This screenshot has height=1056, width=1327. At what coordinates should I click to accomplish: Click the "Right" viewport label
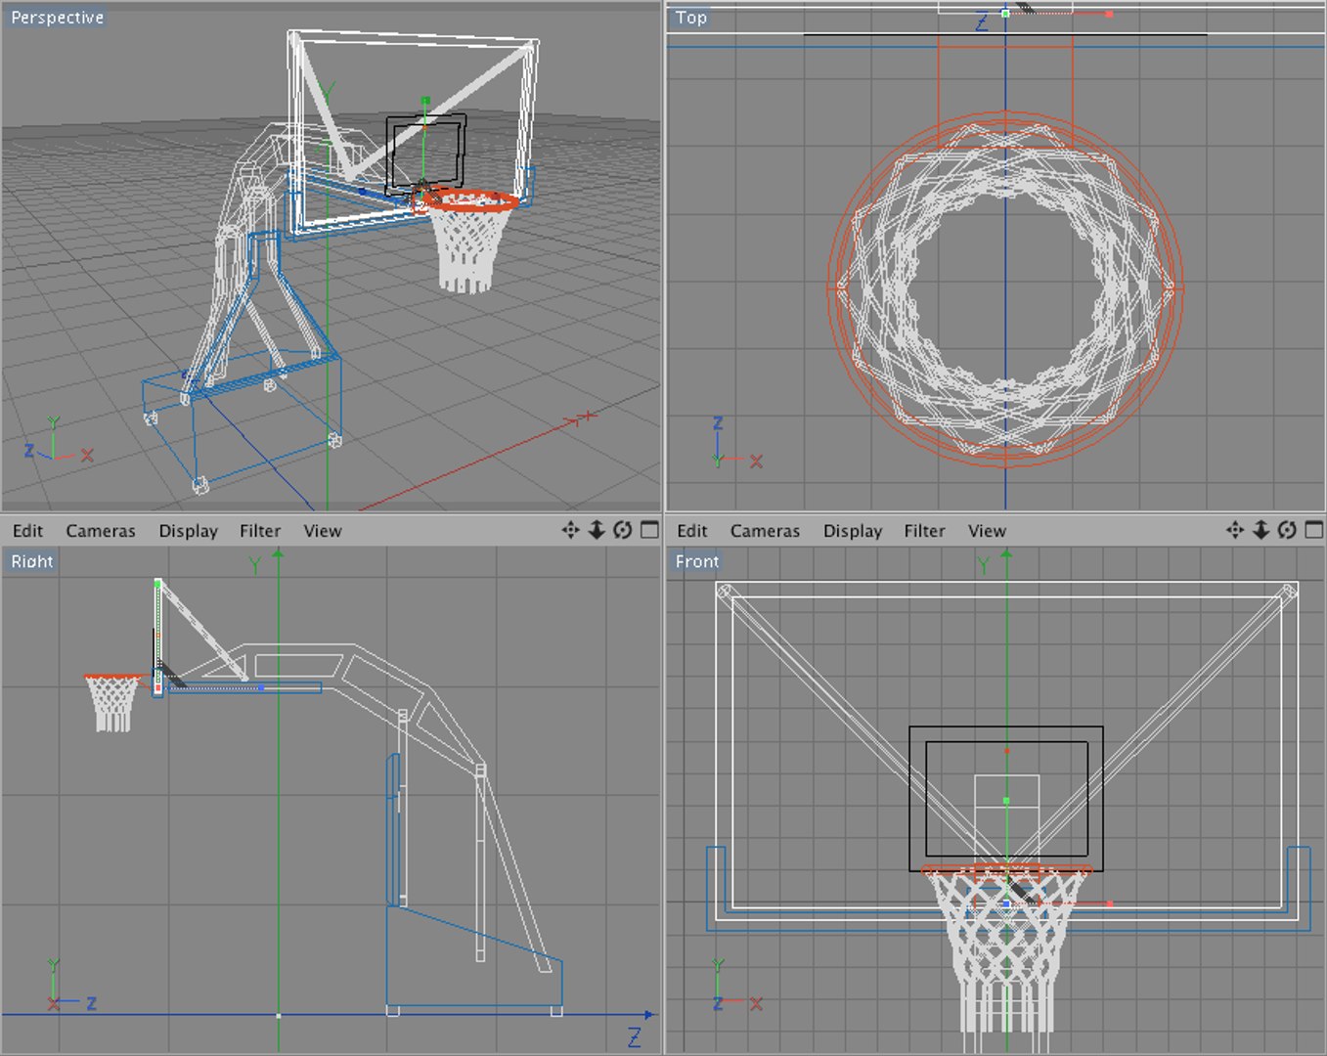coord(32,561)
